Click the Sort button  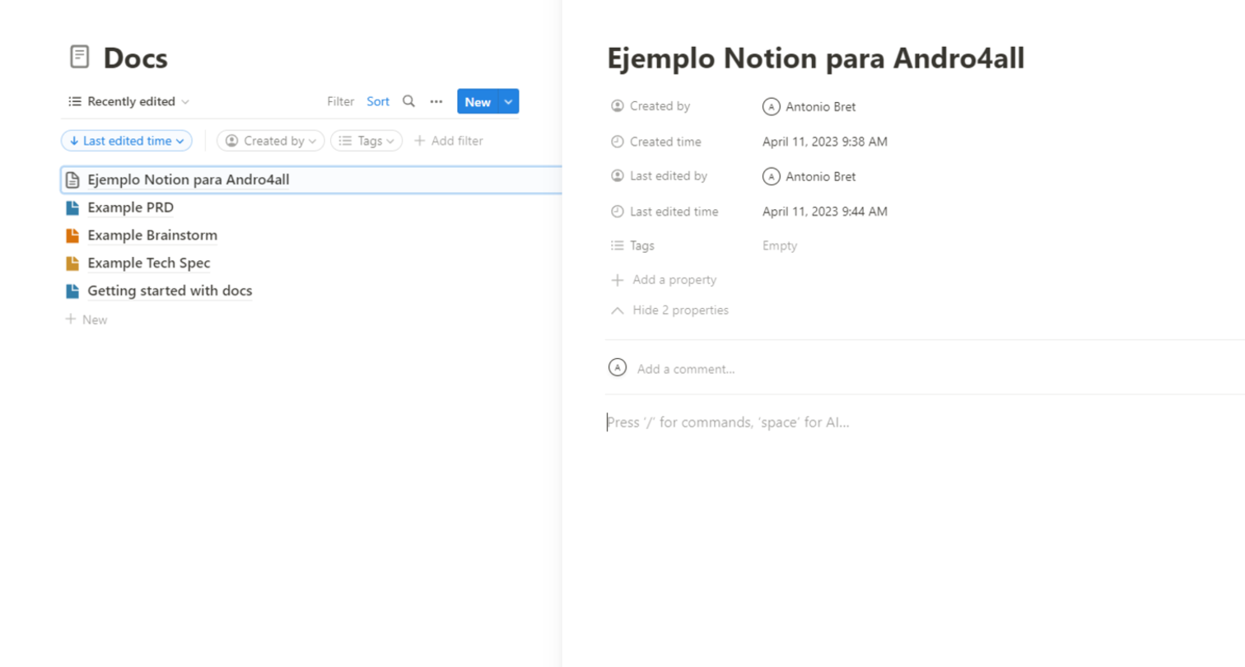pos(378,101)
